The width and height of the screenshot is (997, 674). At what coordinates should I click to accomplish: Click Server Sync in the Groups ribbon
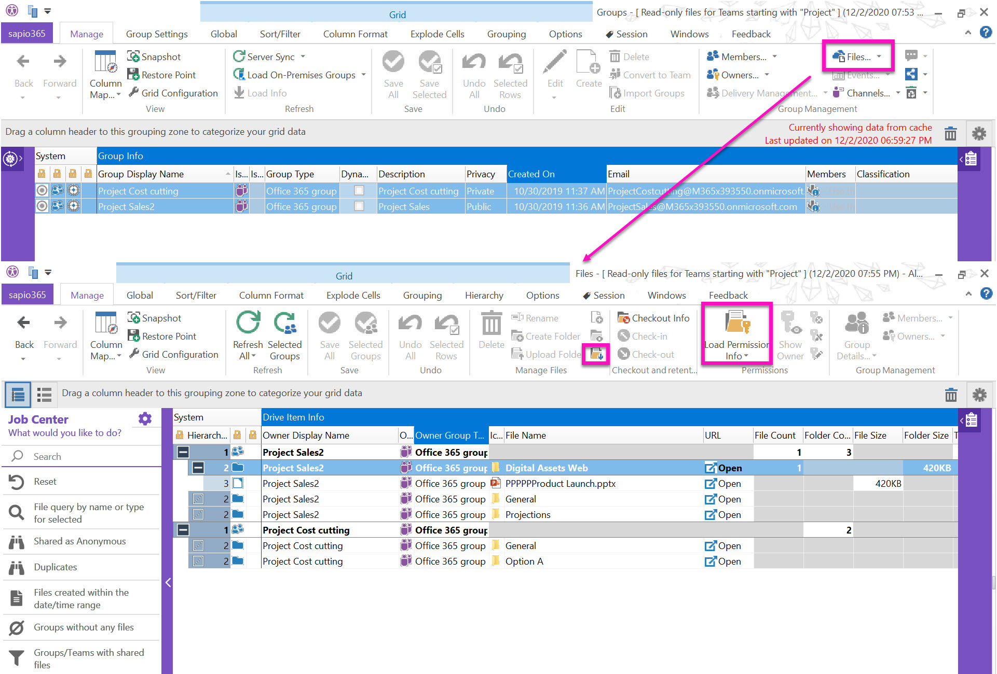(270, 57)
